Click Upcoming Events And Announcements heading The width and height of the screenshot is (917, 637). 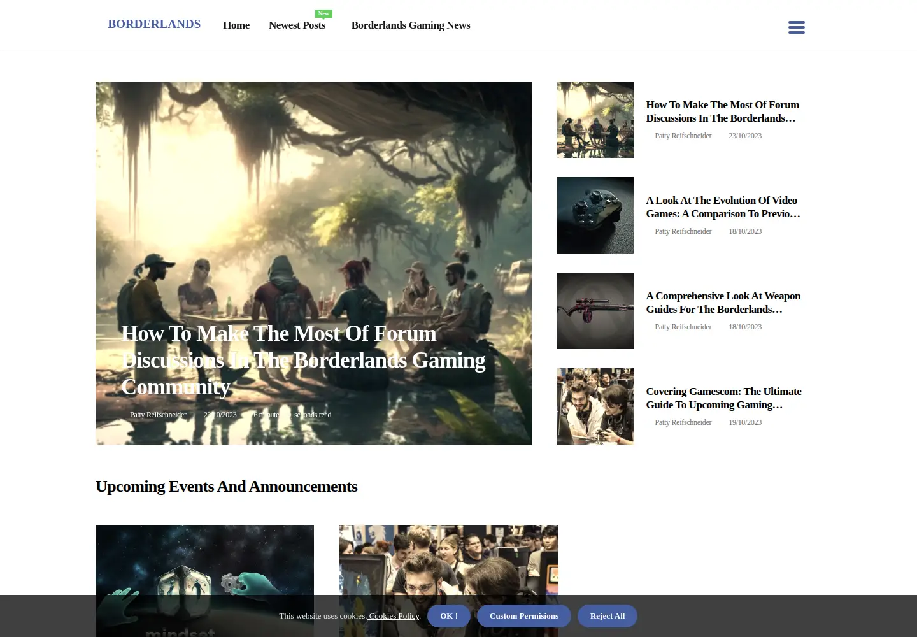[x=226, y=487]
